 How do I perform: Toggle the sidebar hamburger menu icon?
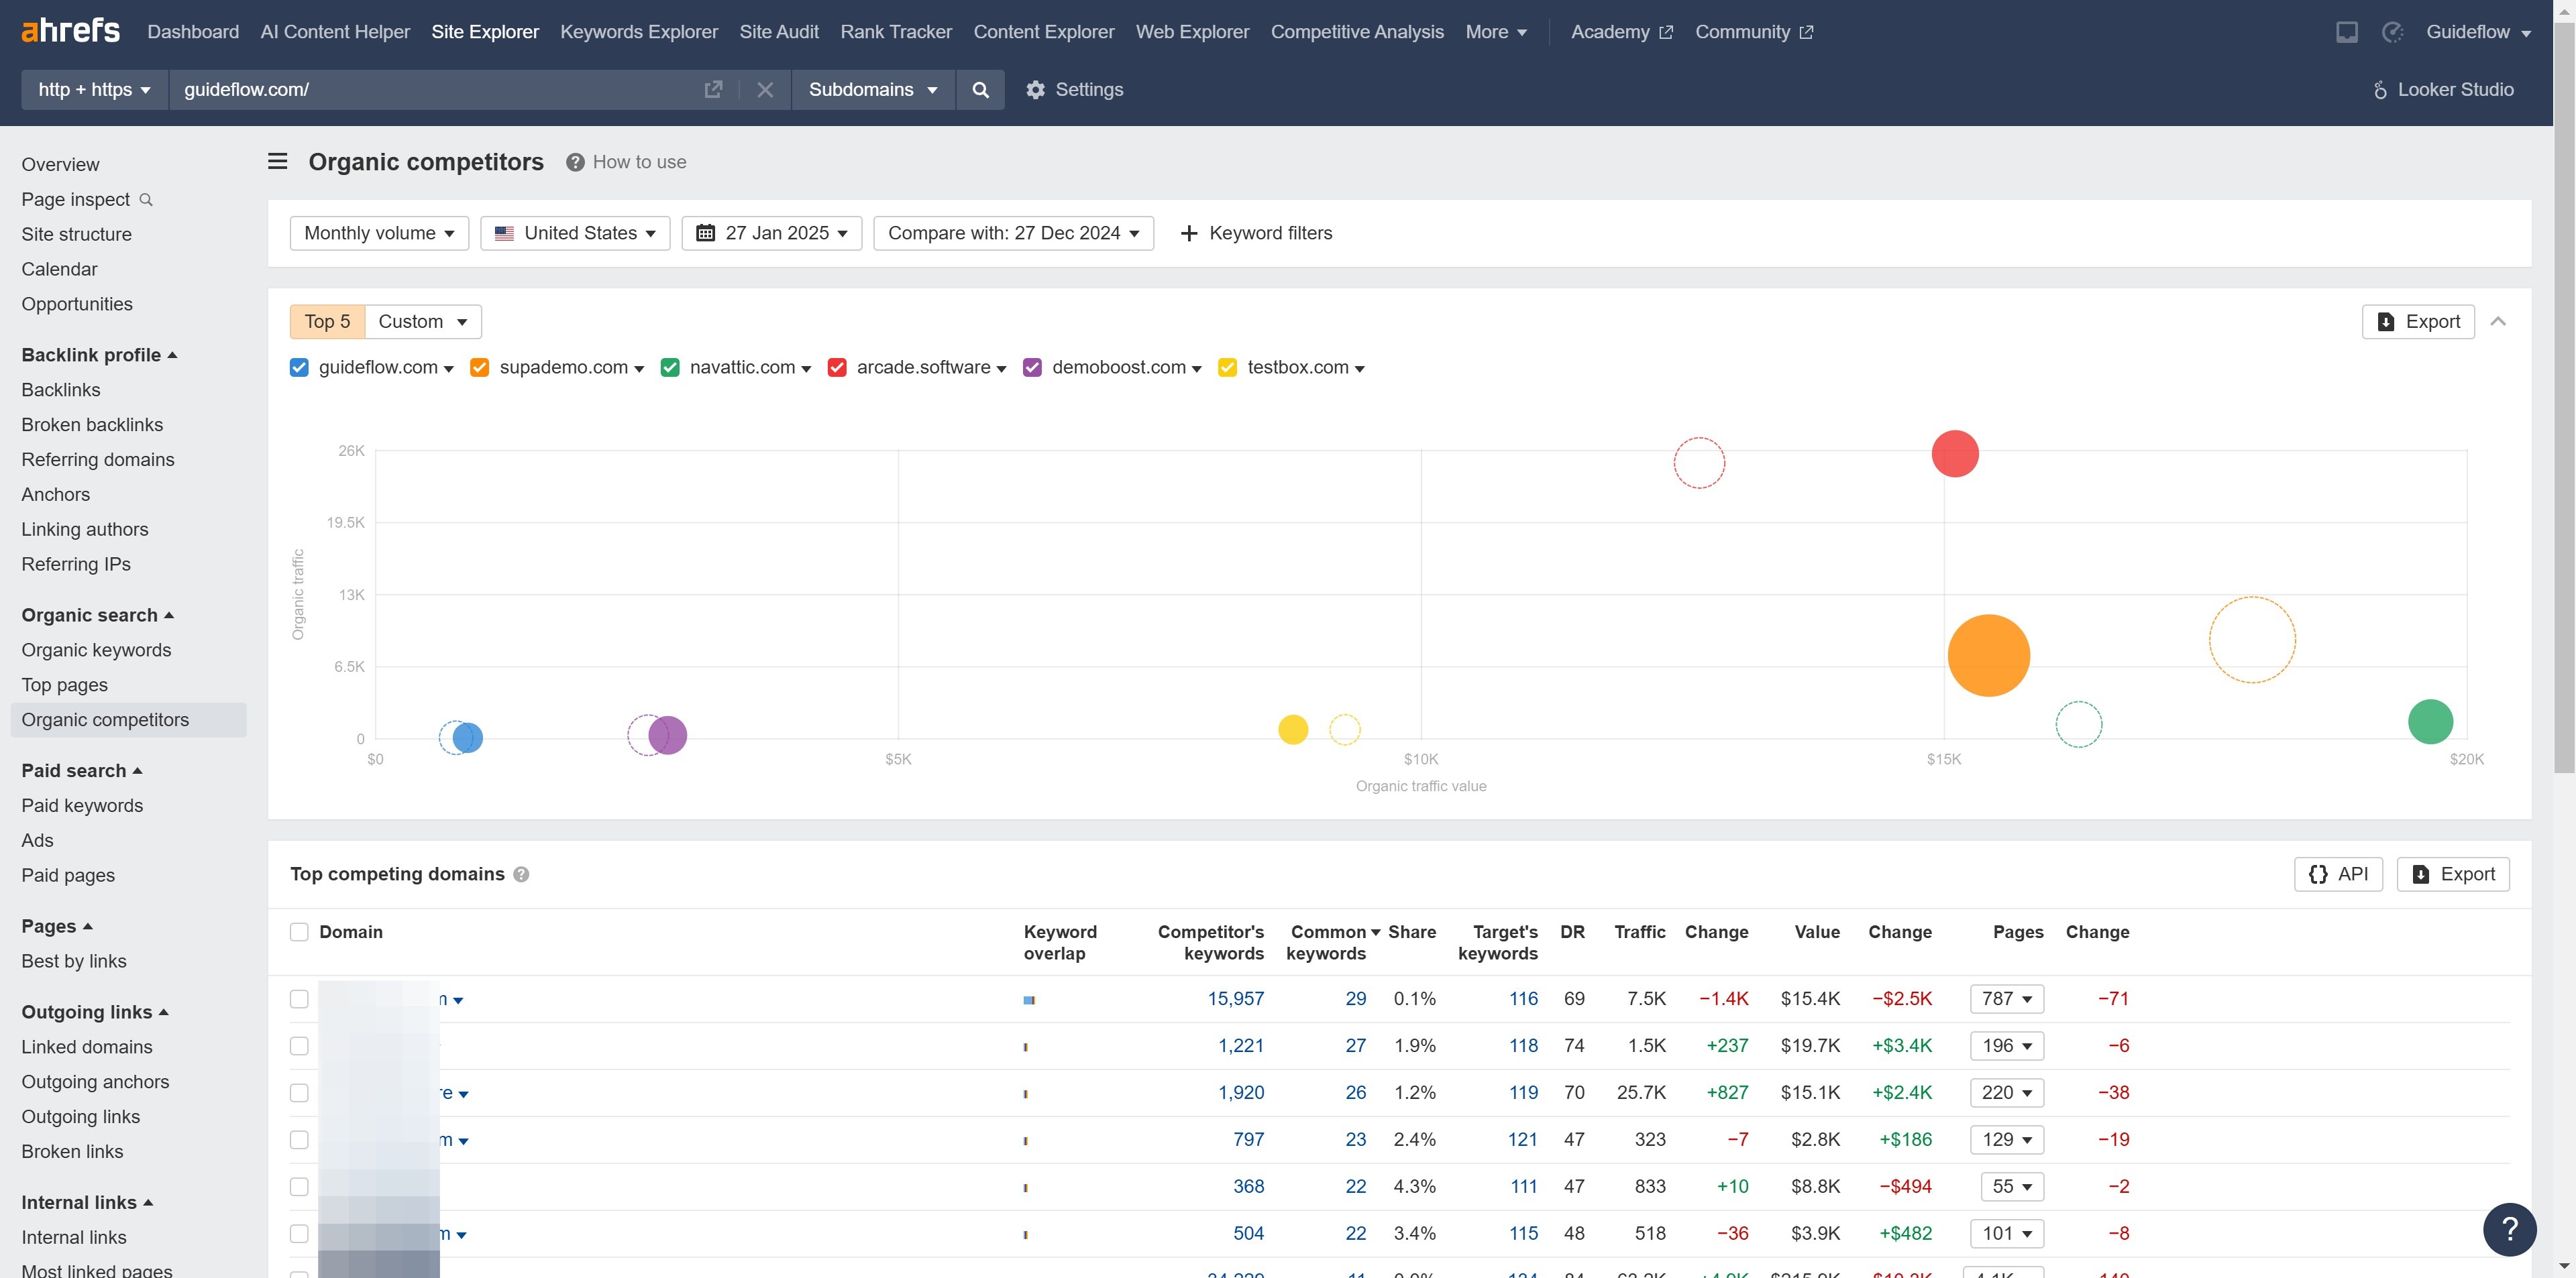coord(278,162)
